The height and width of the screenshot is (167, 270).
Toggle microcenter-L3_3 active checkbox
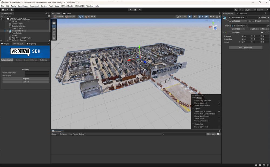(x=230, y=17)
